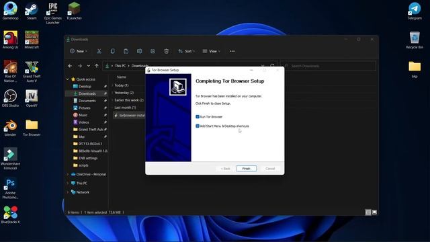Open the Steam desktop shortcut

pos(32,11)
